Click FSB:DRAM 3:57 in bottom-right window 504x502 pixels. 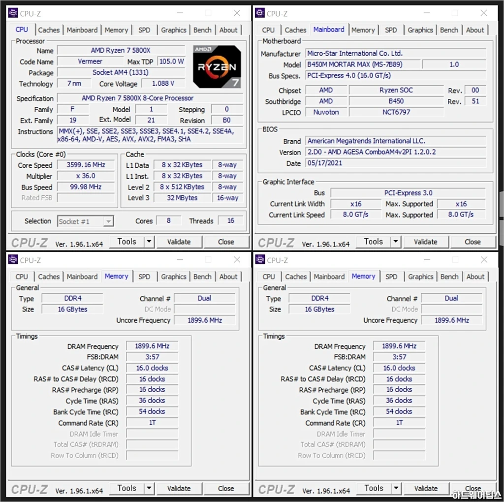[399, 357]
